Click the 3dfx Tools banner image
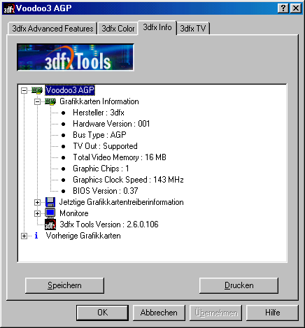Image resolution: width=305 pixels, height=328 pixels. (x=76, y=57)
